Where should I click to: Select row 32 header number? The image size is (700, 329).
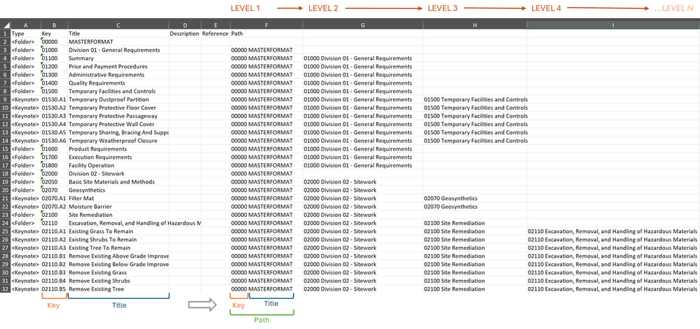coord(6,289)
